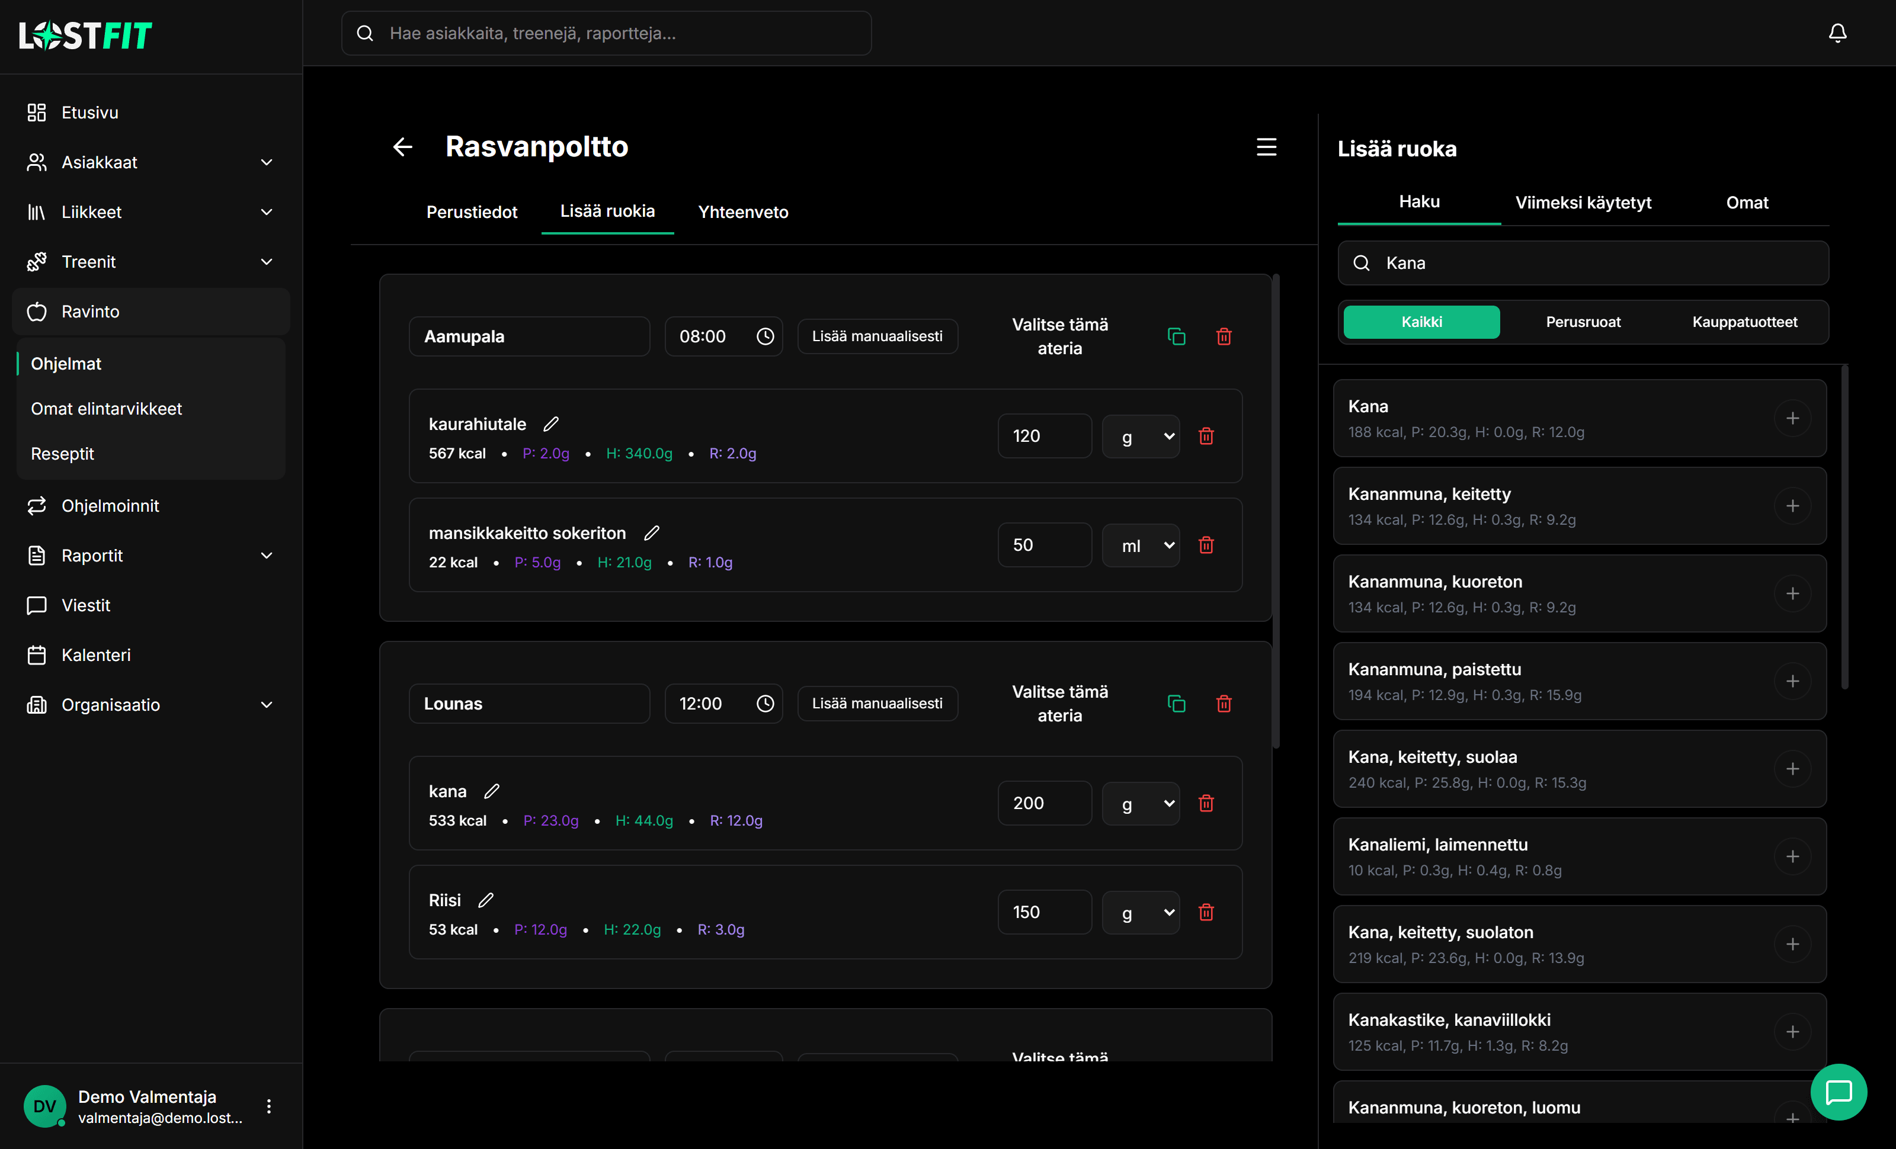Add Kanakastike, kanaviillokki food
Screen dimensions: 1896x1149
tap(1792, 1032)
